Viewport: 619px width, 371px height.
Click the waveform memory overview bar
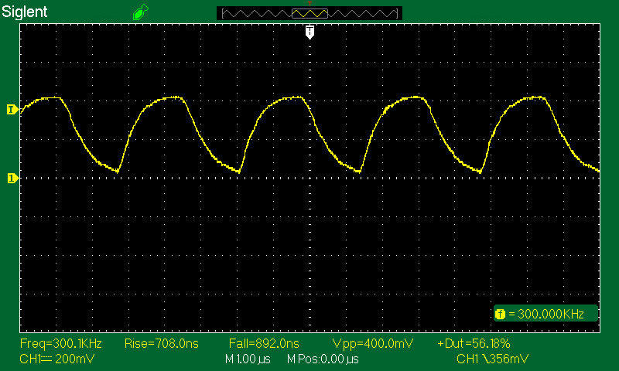pyautogui.click(x=309, y=13)
